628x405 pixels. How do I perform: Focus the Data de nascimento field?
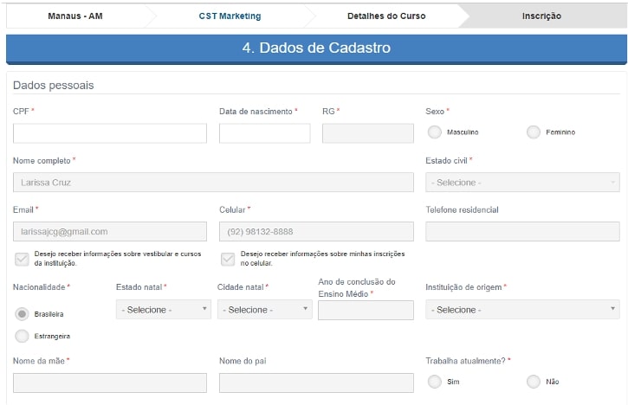(x=265, y=133)
